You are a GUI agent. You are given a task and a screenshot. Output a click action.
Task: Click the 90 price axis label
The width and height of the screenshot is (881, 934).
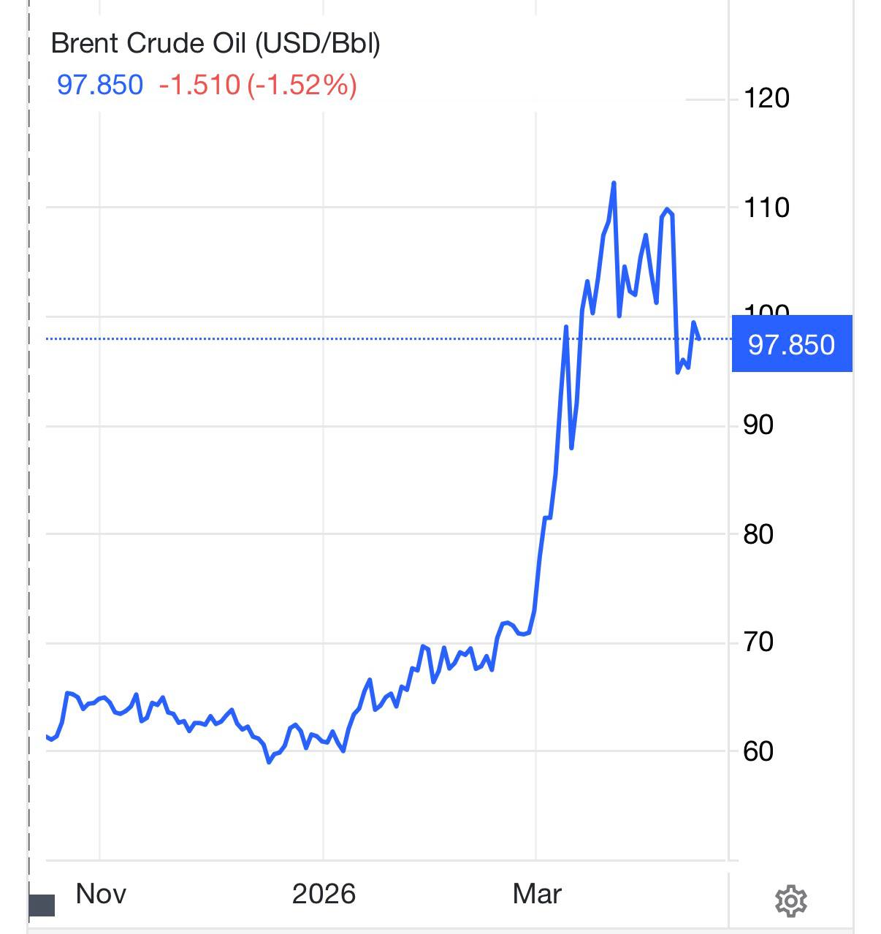[758, 425]
